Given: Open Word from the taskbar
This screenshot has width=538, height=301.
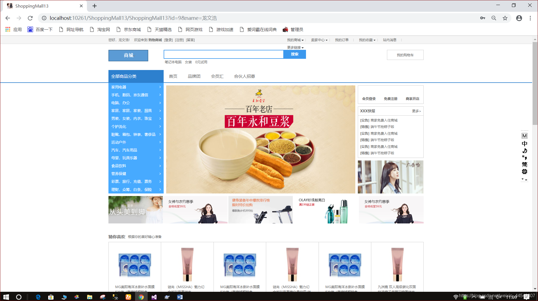Looking at the screenshot, I should (180, 297).
